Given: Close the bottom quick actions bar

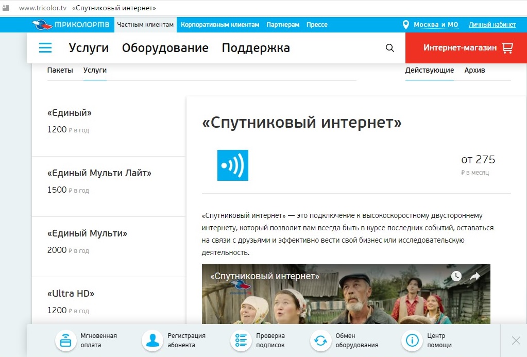Looking at the screenshot, I should coord(516,341).
